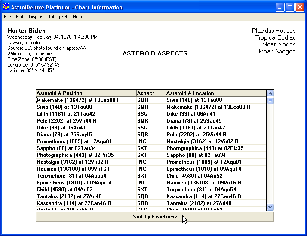The width and height of the screenshot is (307, 236).
Task: Click the Sort by Exactness button
Action: (155, 217)
